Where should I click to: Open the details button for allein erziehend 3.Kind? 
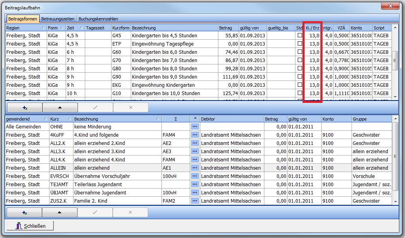point(195,152)
